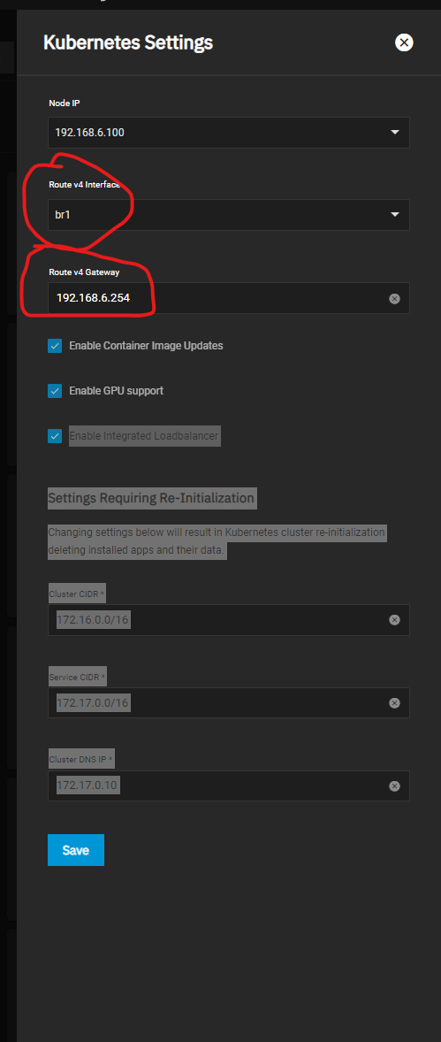Viewport: 441px width, 1042px height.
Task: Save the Kubernetes settings
Action: point(76,850)
